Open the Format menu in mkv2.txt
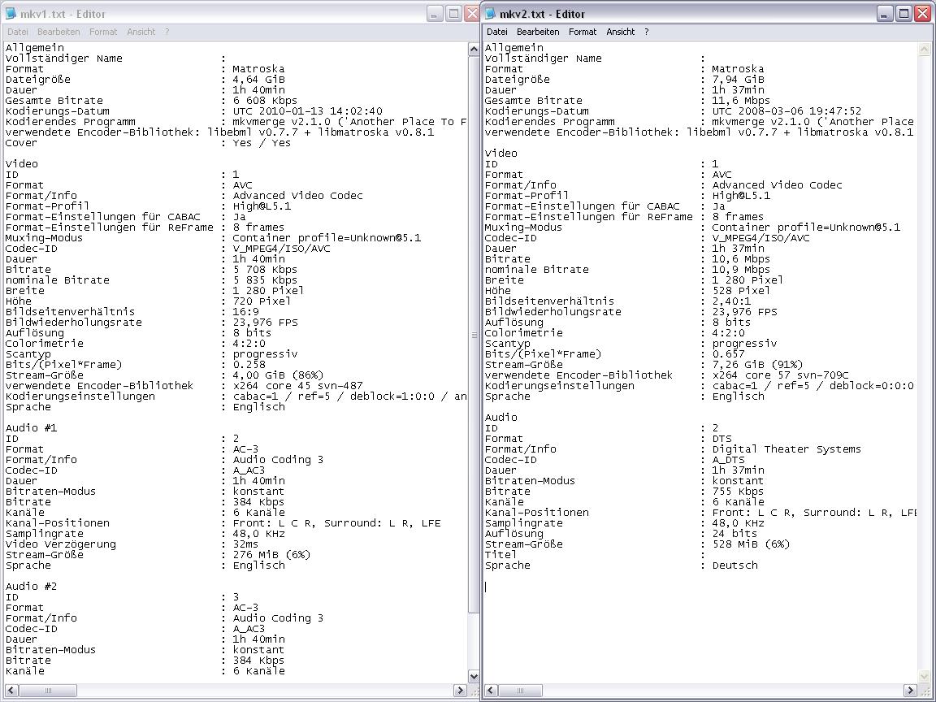Screen dimensions: 936x702 [x=583, y=32]
